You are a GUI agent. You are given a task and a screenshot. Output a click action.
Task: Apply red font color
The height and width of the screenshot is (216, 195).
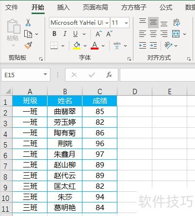coord(95,46)
